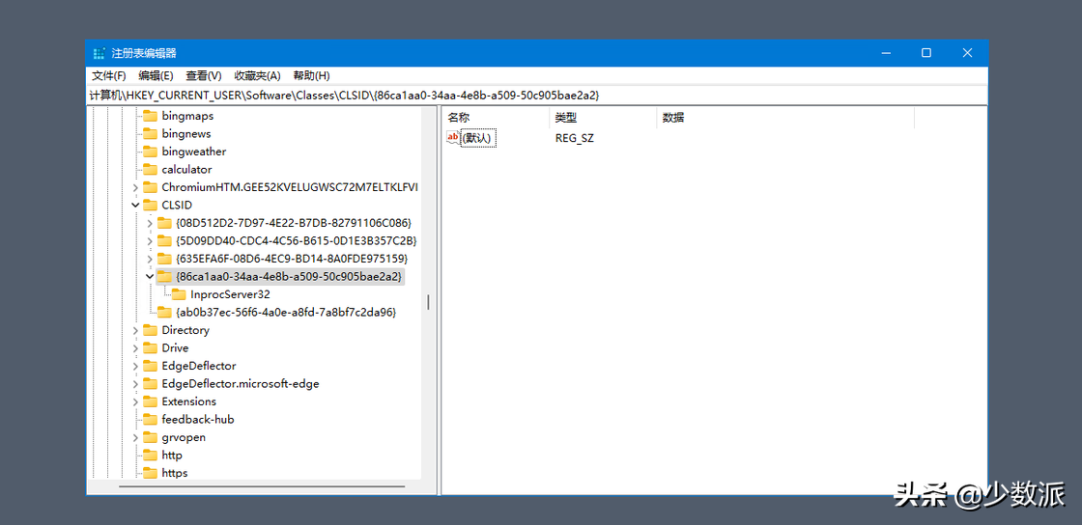
Task: Open the 帮助(H) menu
Action: click(311, 76)
